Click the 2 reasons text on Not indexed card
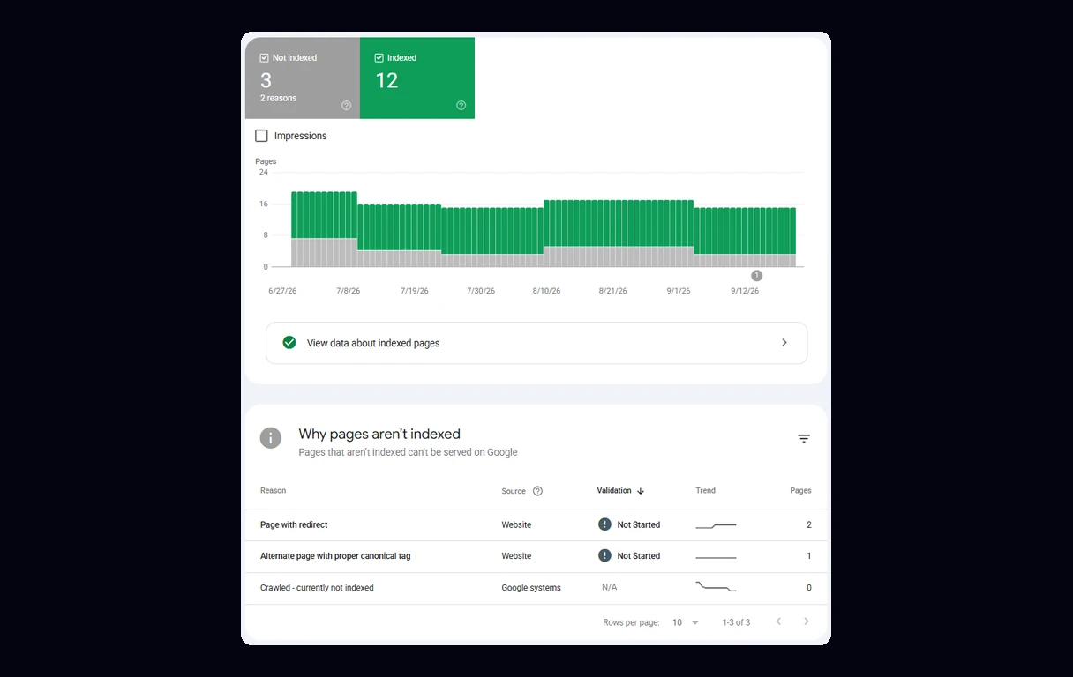Viewport: 1073px width, 677px height. tap(278, 98)
